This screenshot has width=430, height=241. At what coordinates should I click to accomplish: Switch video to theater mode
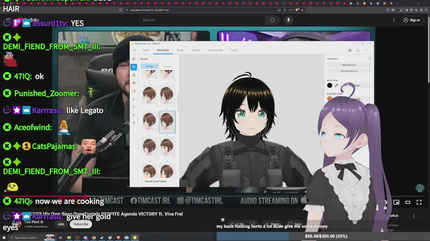coord(408,202)
